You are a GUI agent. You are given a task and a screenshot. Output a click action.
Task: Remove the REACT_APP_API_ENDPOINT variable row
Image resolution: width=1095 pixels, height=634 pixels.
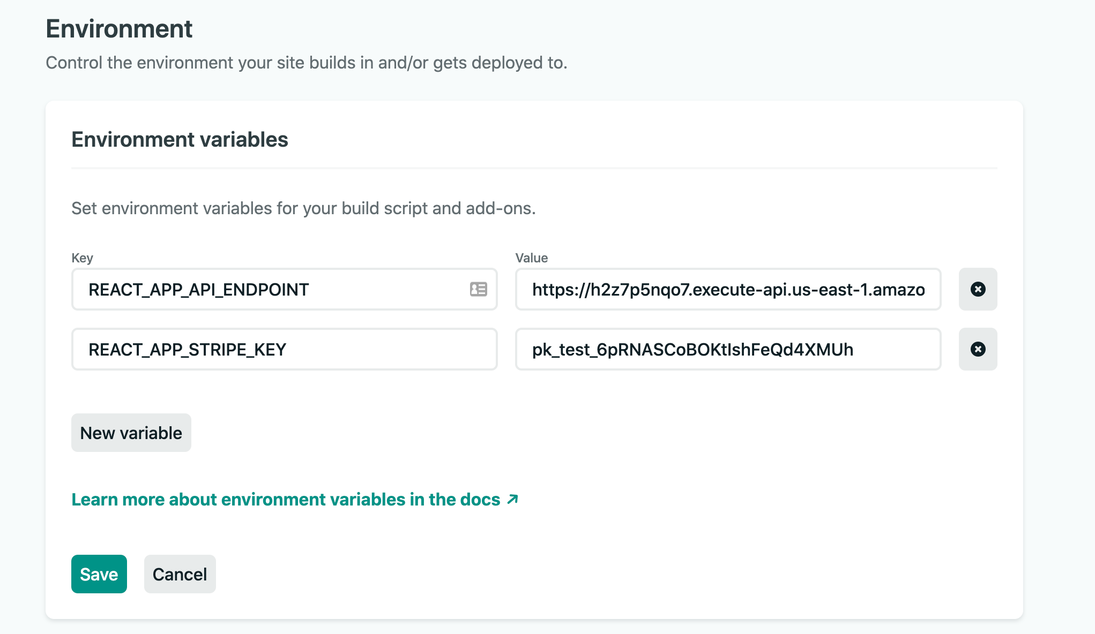click(978, 289)
